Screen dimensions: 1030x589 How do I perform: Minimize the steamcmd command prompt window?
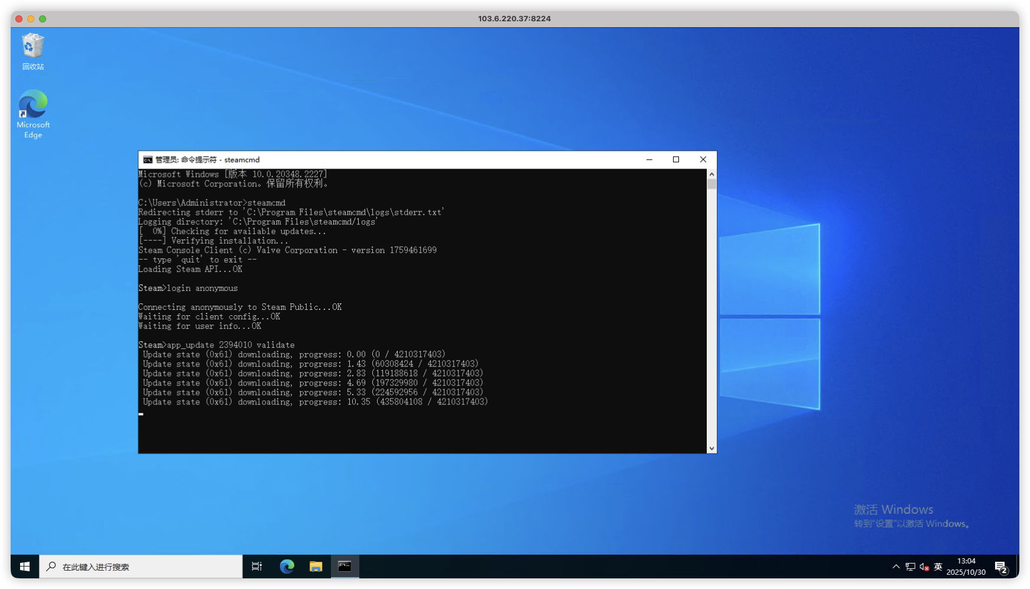(x=649, y=160)
